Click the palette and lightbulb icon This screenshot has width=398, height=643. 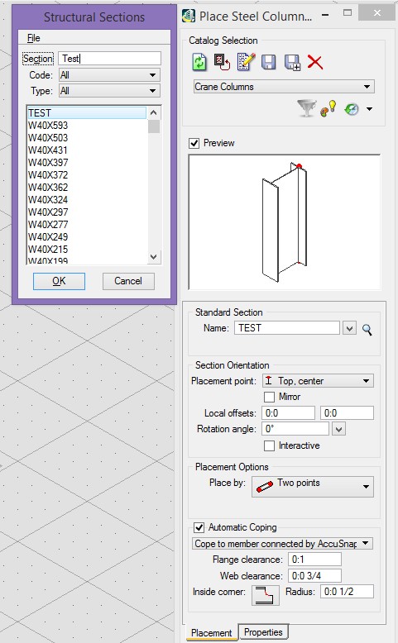(x=328, y=108)
